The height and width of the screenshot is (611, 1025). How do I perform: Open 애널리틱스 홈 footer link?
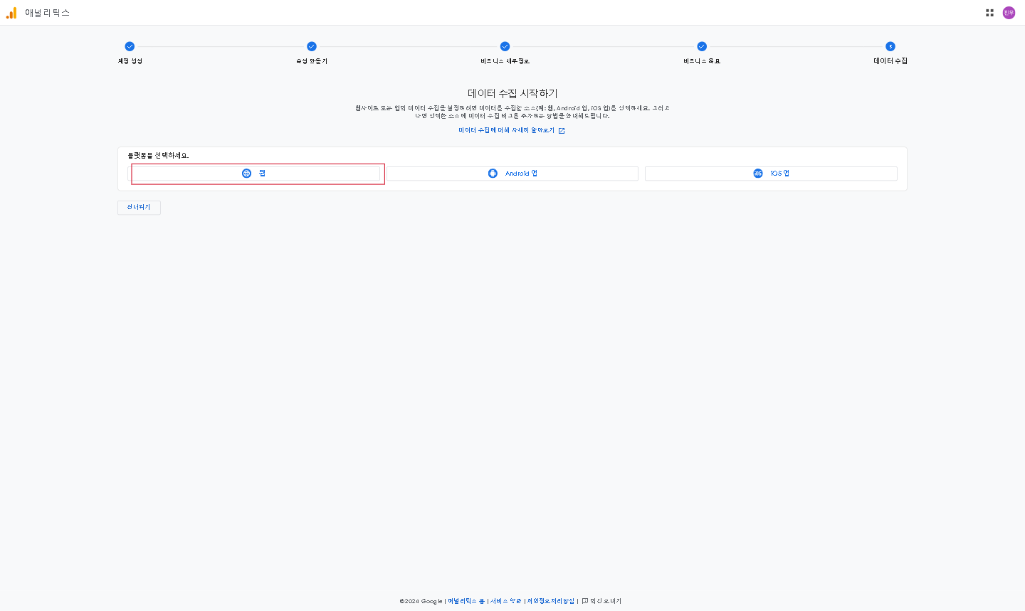[x=466, y=601]
